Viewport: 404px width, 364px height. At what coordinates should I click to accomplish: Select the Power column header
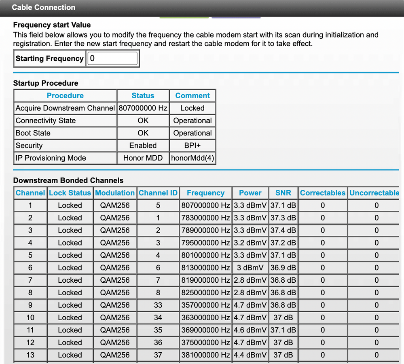pos(250,193)
